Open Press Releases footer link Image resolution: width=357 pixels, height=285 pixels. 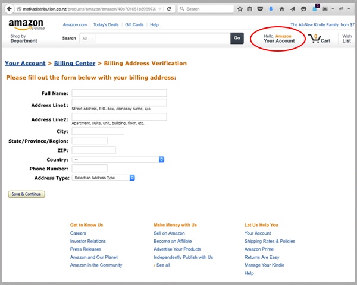point(86,249)
